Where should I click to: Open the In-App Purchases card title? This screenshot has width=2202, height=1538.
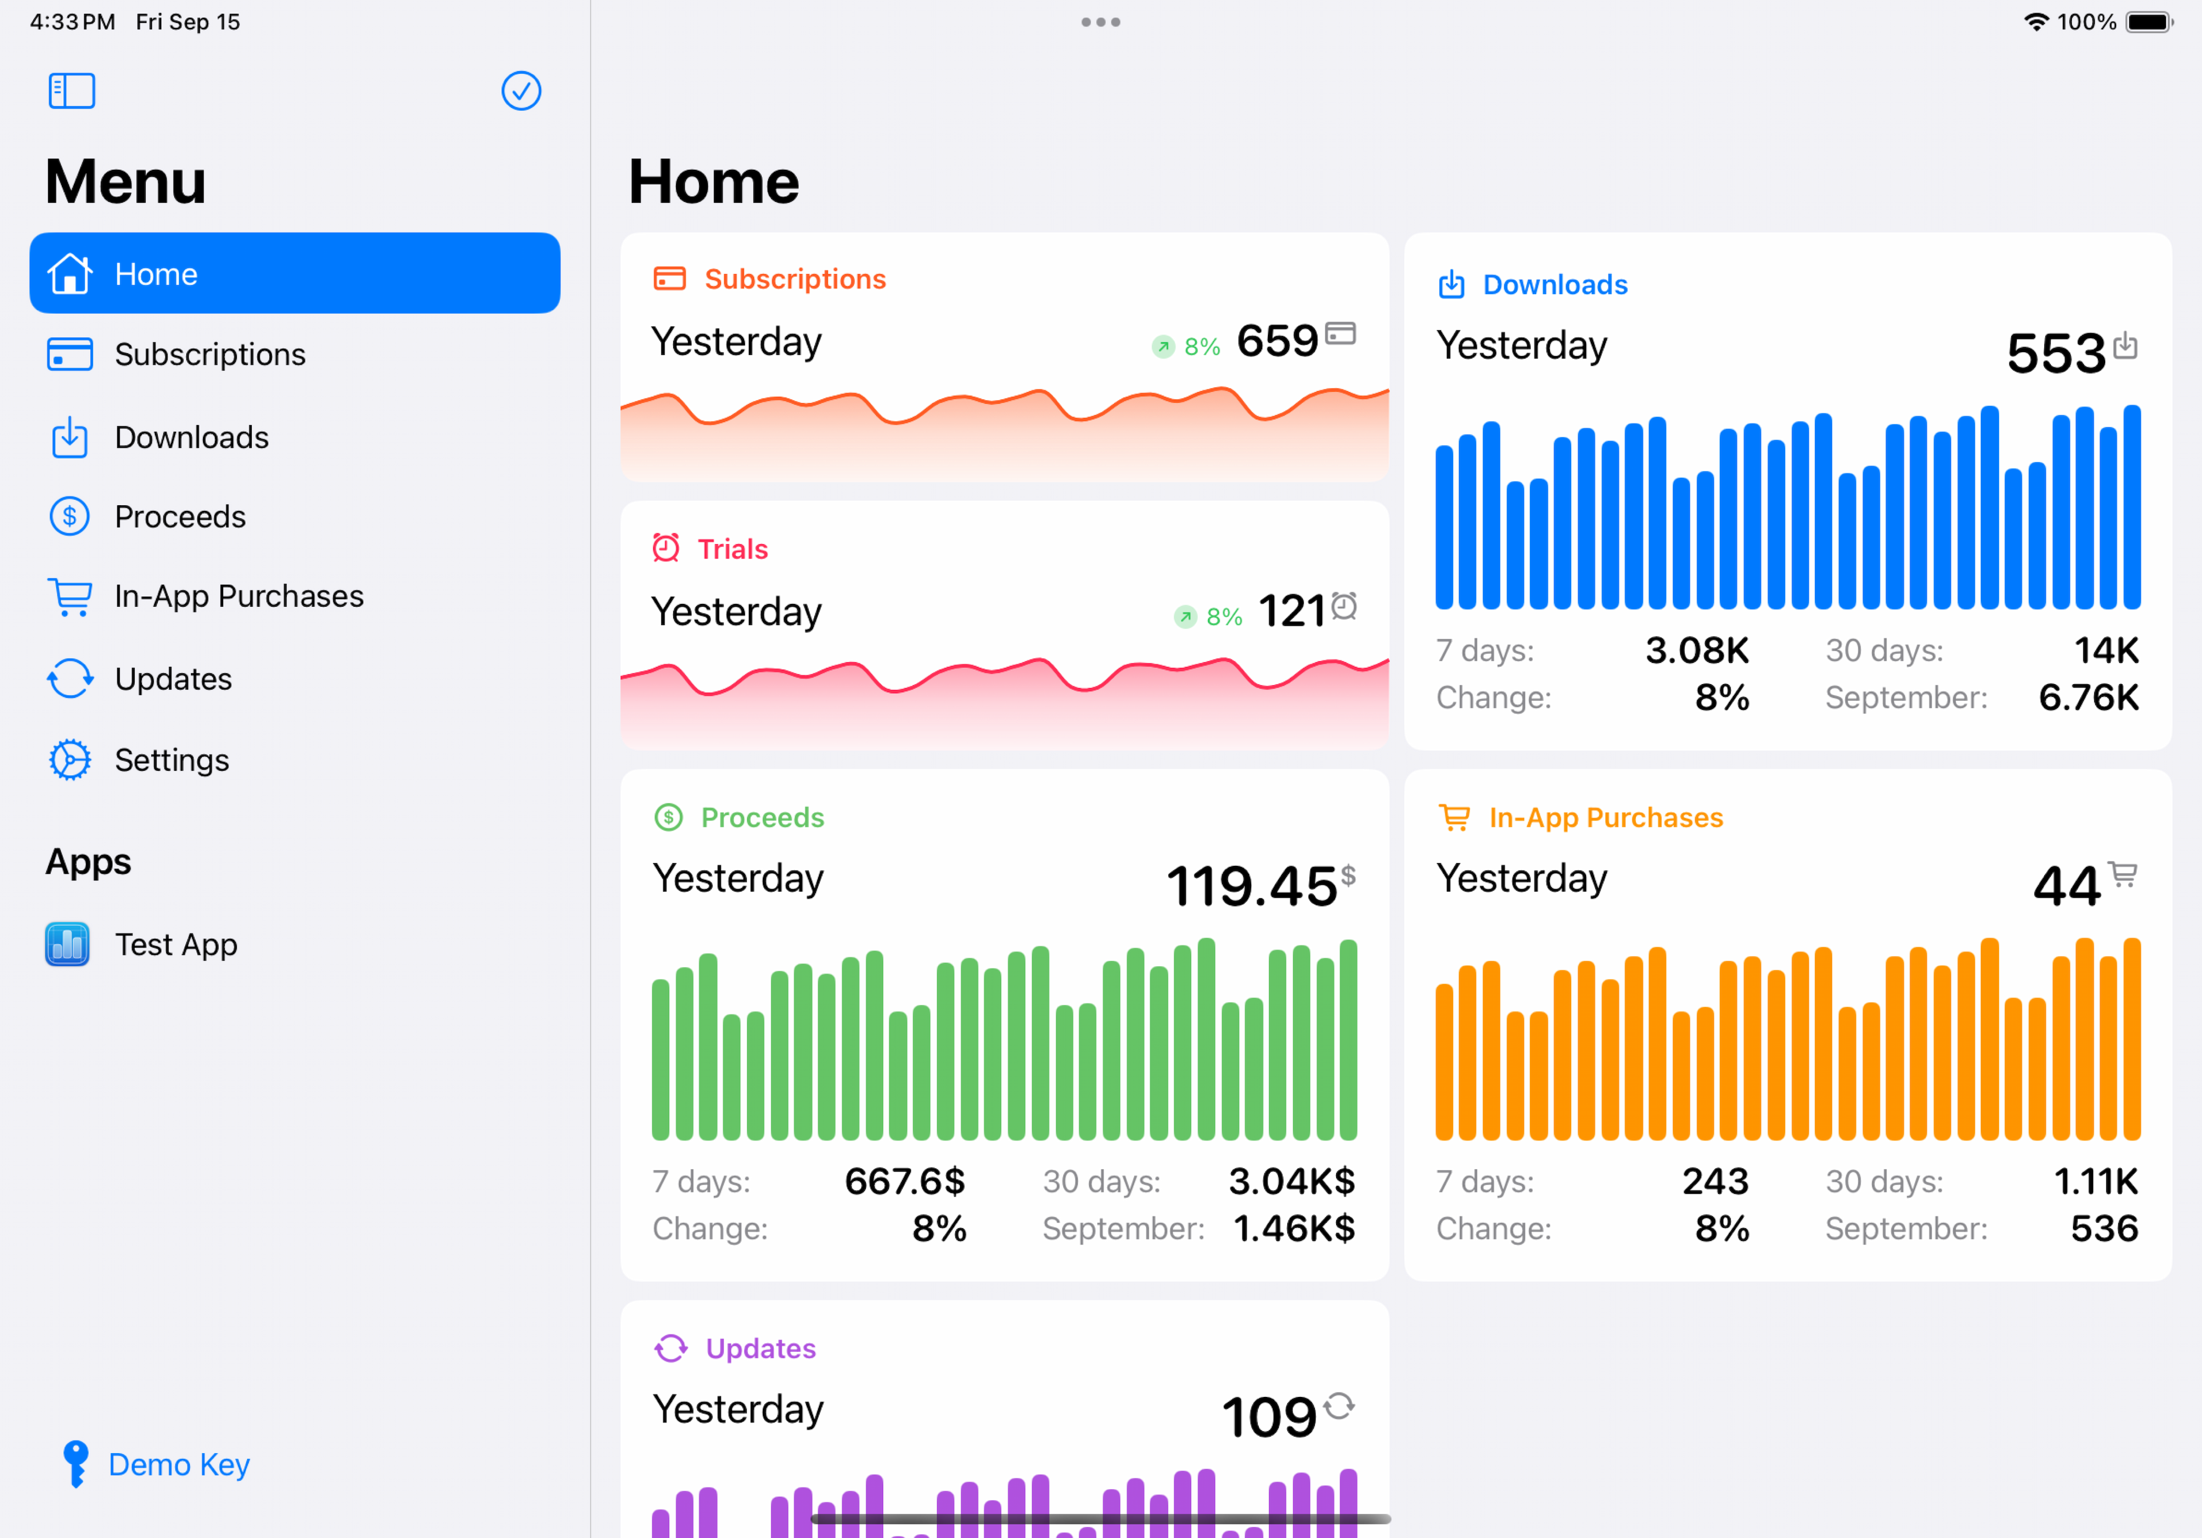(1604, 817)
